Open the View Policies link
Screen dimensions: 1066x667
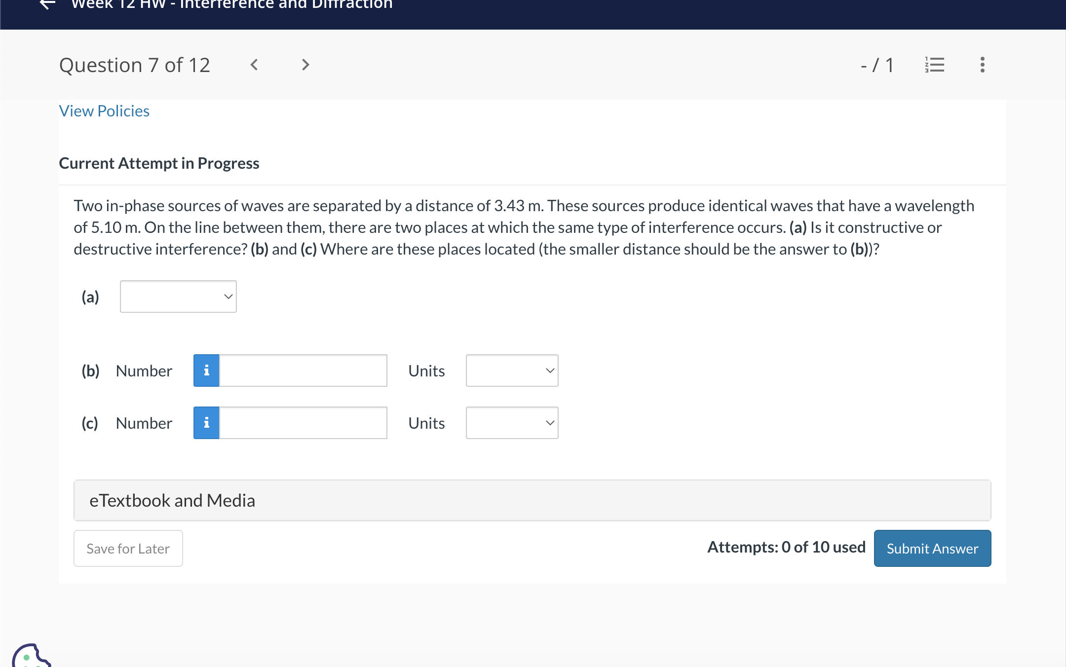104,111
